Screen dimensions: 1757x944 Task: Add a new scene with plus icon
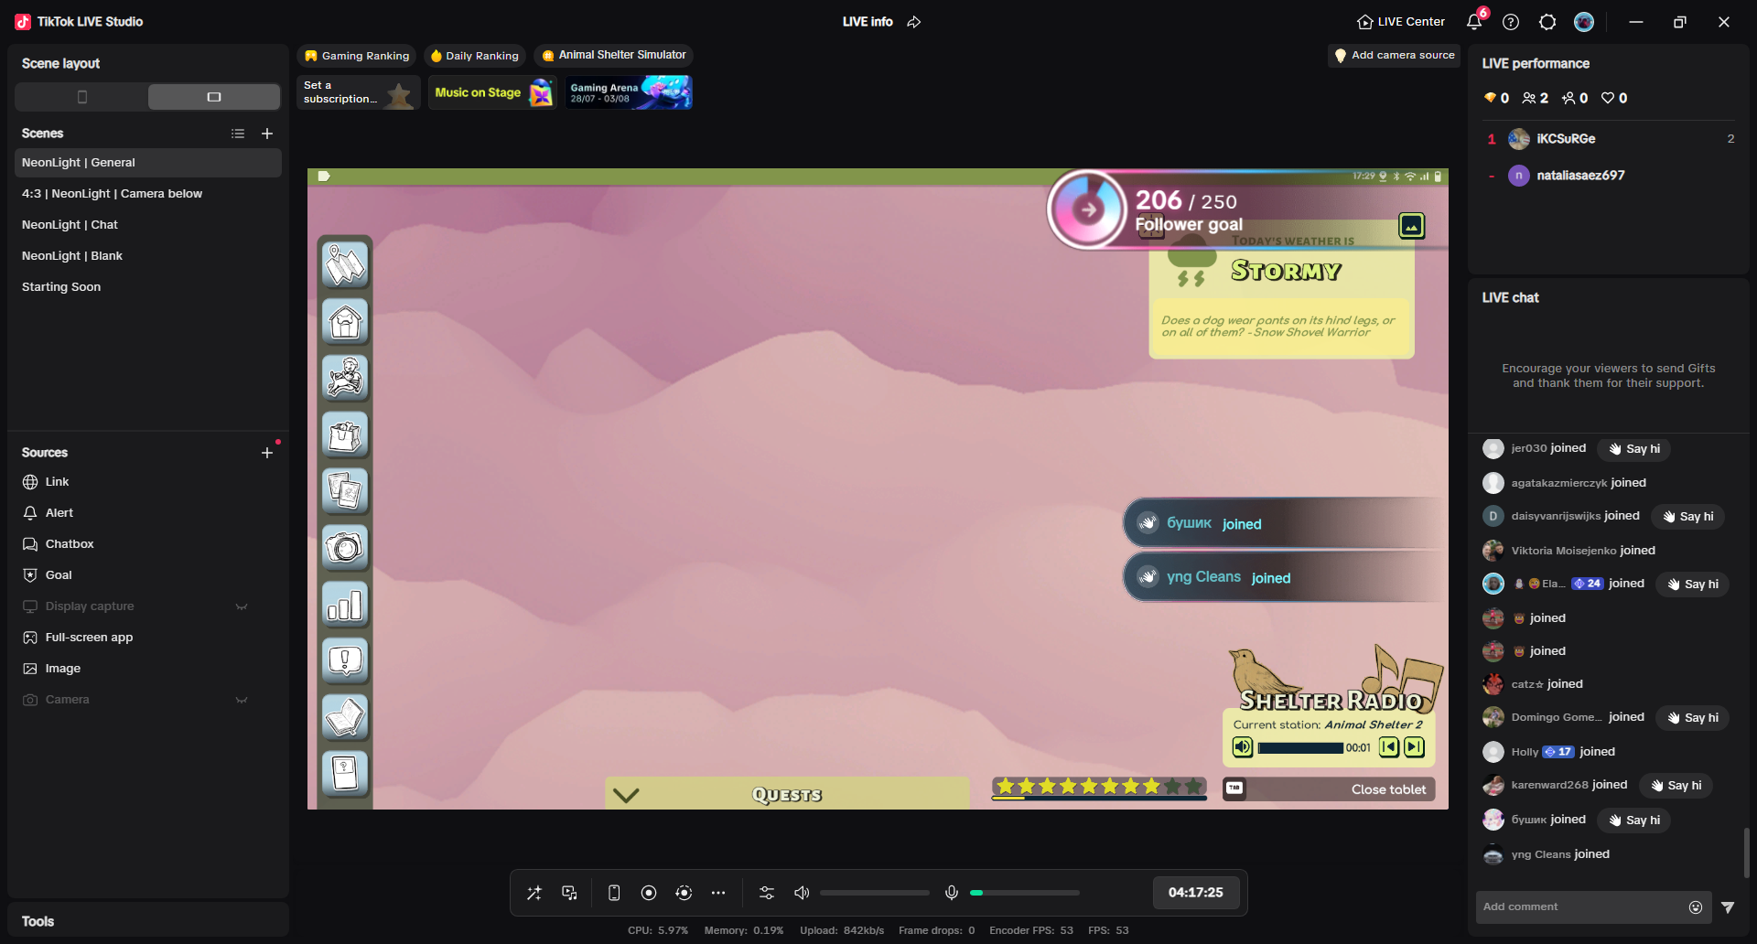pos(267,134)
